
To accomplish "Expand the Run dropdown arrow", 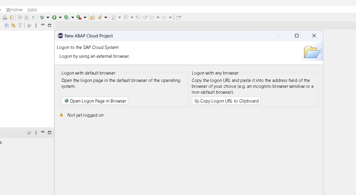I will 60,17.
